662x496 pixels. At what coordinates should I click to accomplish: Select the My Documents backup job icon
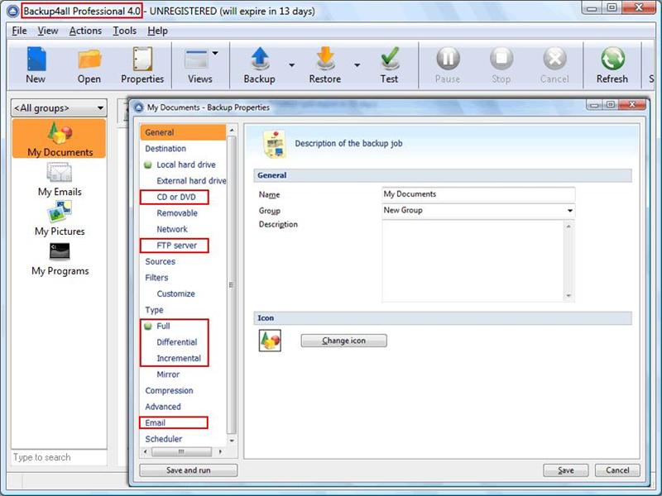pyautogui.click(x=60, y=132)
